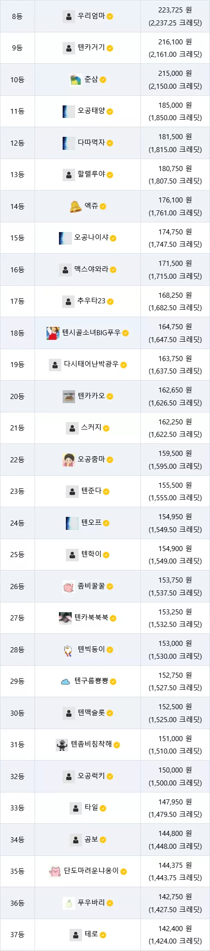Image resolution: width=210 pixels, height=951 pixels.
Task: Click the verified badge next to 춘삼
Action: point(103,80)
